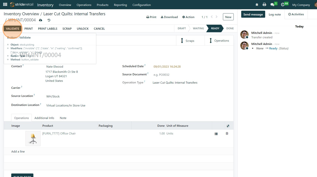Click the Cancel button
The image size is (317, 177).
tap(99, 29)
